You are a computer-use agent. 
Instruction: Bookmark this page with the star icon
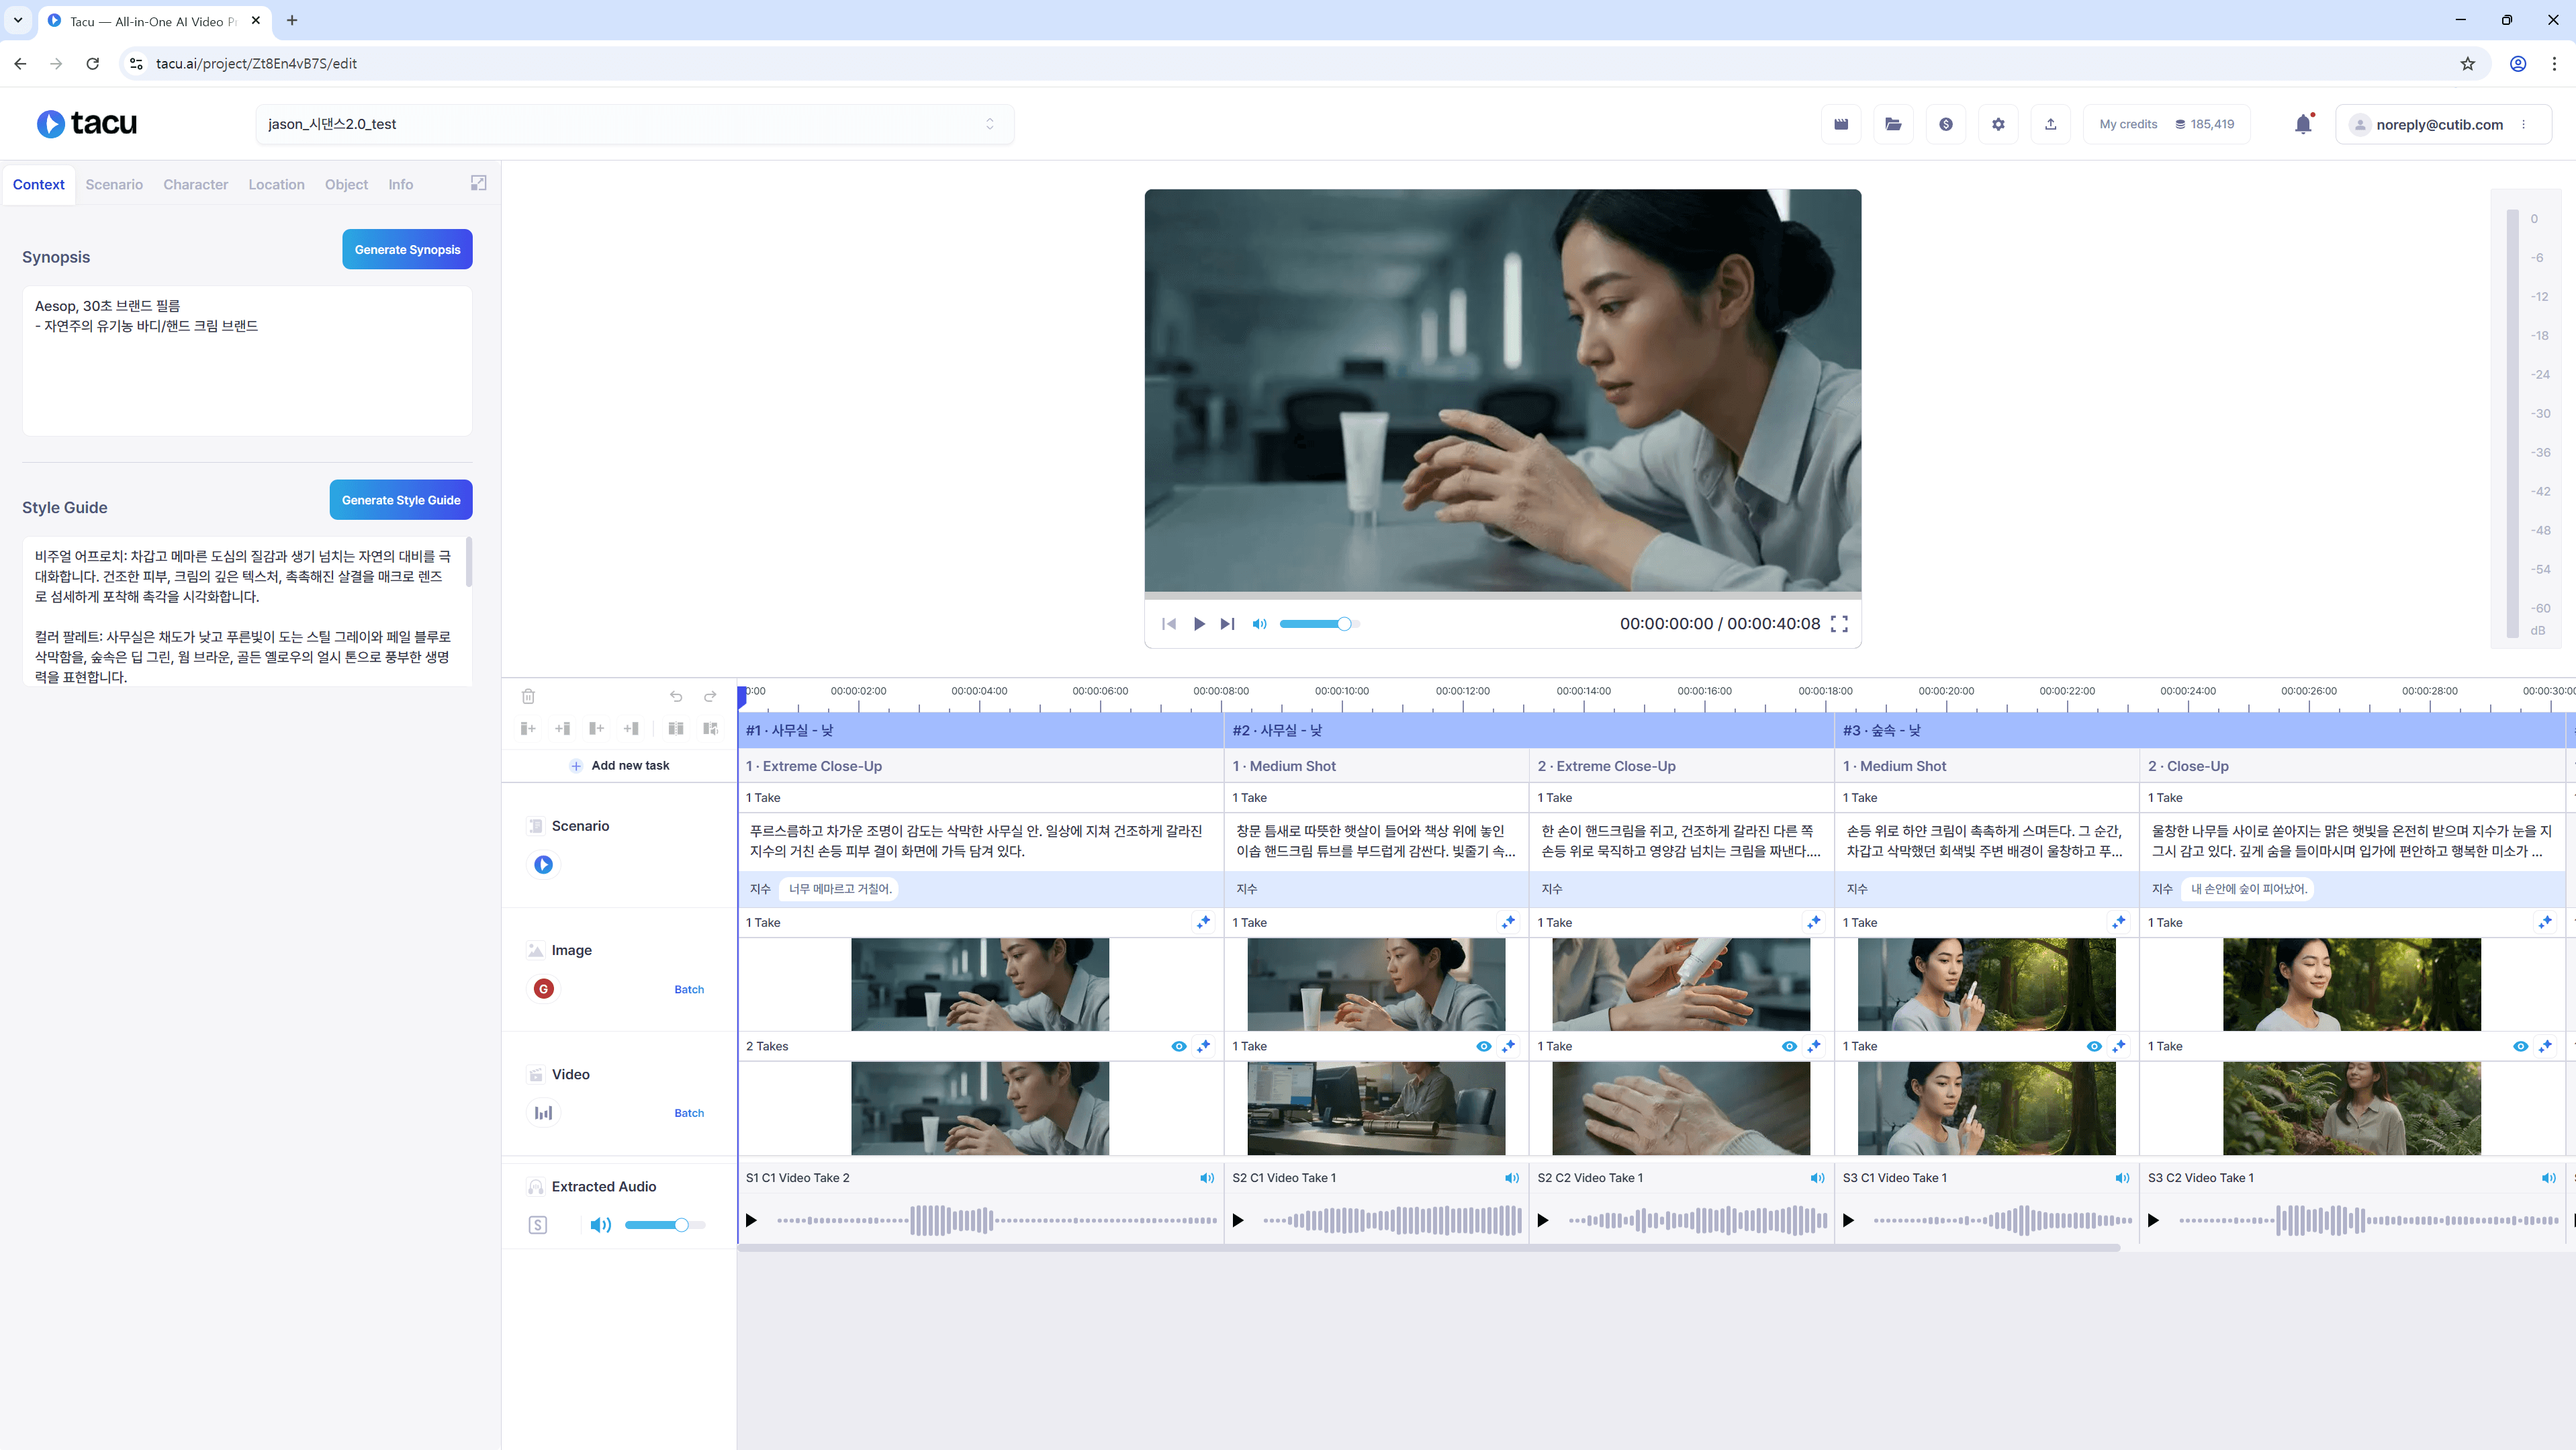click(2468, 63)
